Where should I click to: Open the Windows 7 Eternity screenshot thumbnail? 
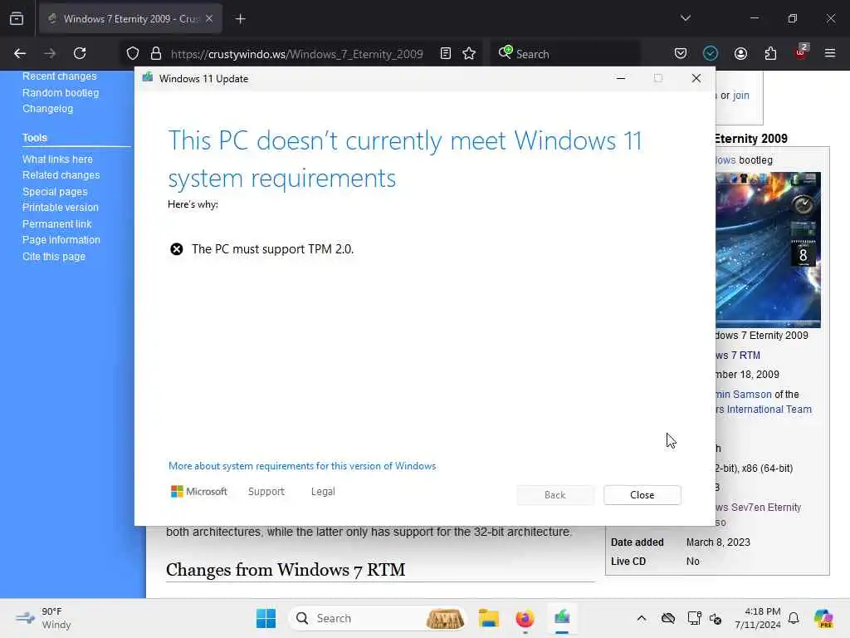768,249
